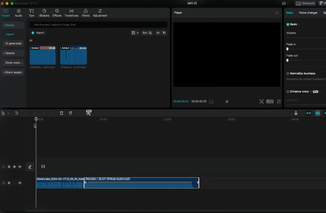Click the search project input field
326x213 pixels.
click(x=98, y=25)
